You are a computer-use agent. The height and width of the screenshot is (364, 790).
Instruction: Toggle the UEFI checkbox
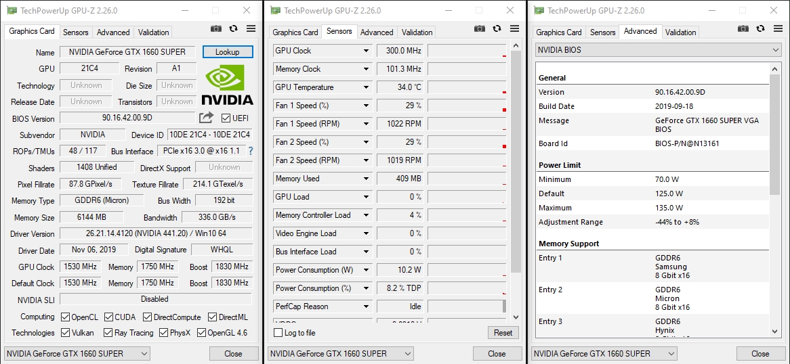pyautogui.click(x=226, y=118)
